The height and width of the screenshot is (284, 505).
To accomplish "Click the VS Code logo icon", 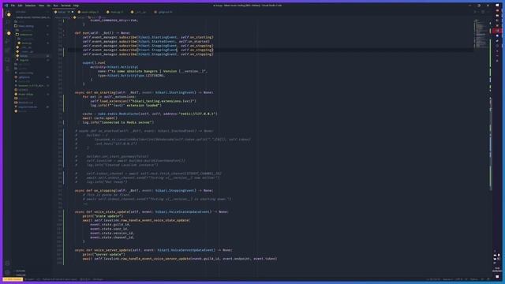I will pyautogui.click(x=6, y=6).
